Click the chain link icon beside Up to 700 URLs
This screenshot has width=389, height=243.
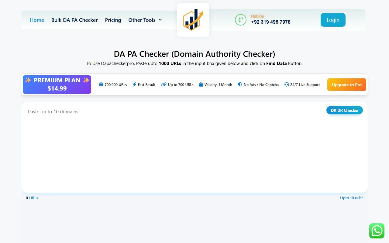click(x=164, y=84)
